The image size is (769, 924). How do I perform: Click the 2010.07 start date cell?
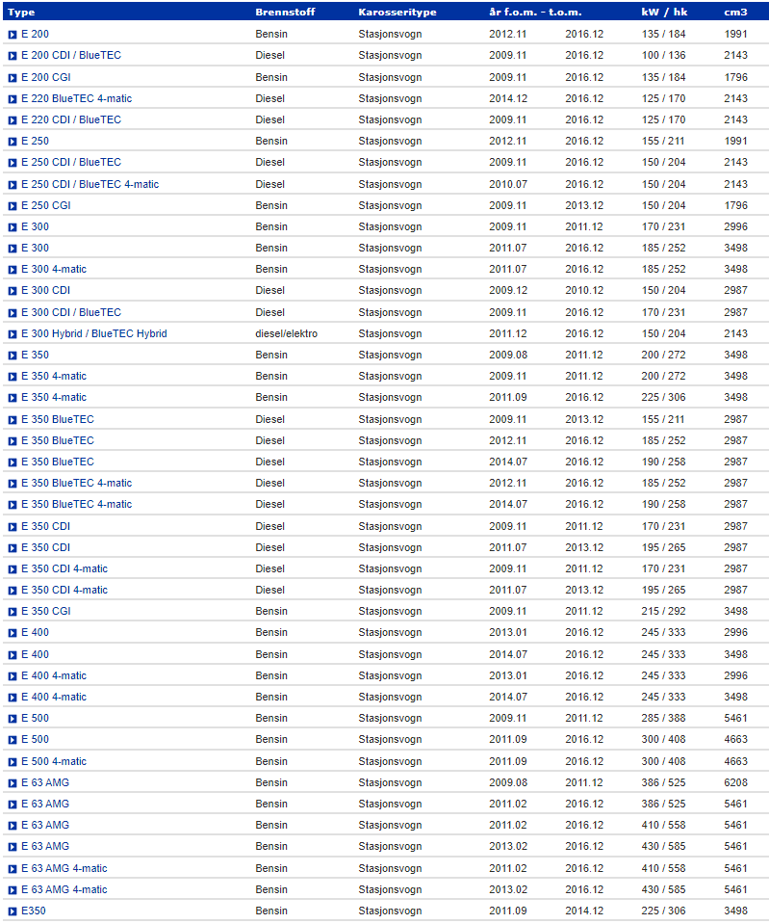click(507, 184)
